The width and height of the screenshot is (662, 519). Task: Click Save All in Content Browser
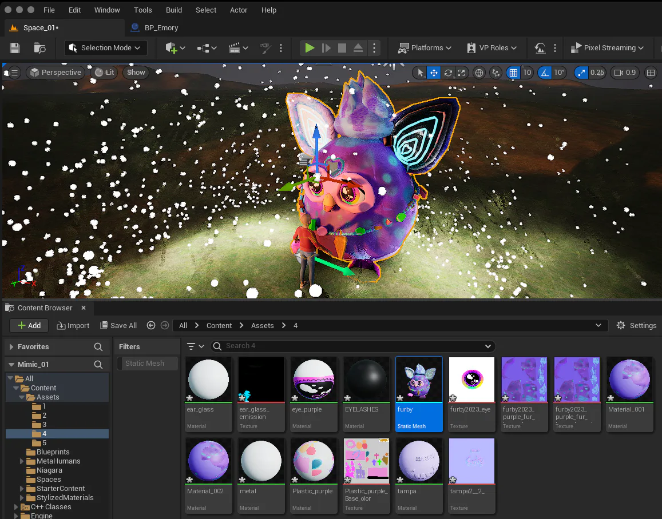coord(118,325)
